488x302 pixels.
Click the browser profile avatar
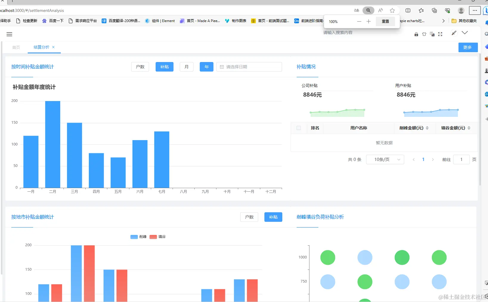coord(461,10)
